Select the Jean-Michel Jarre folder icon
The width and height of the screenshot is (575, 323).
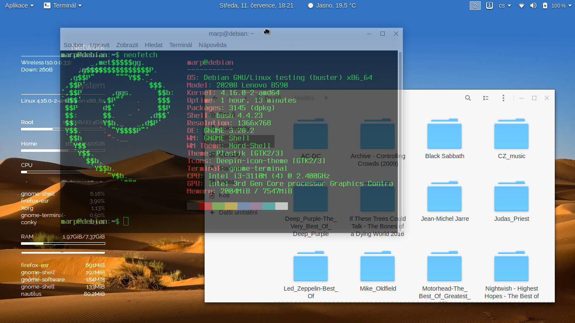(445, 196)
